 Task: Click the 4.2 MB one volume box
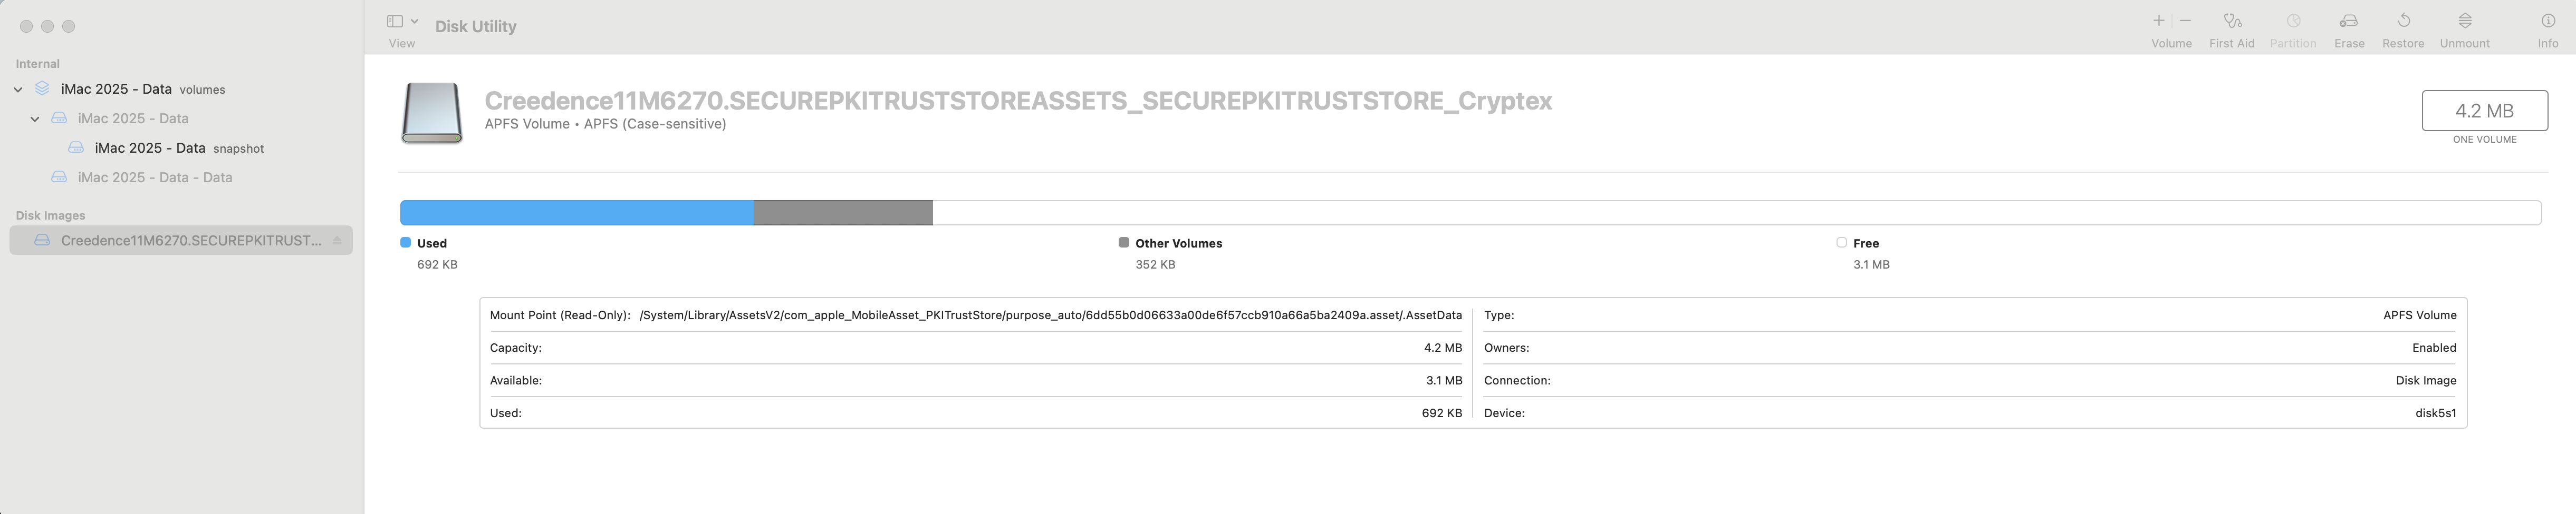pyautogui.click(x=2484, y=111)
